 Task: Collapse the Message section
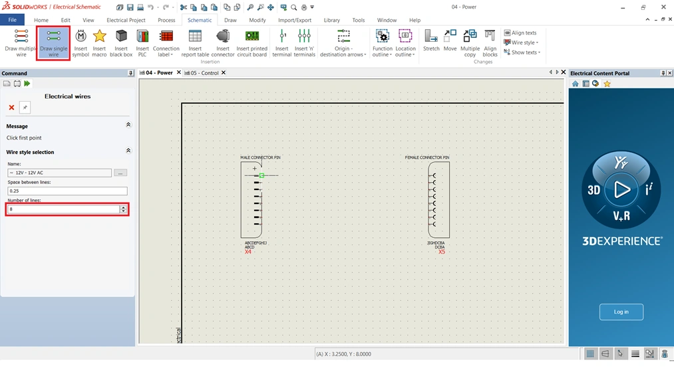[128, 125]
